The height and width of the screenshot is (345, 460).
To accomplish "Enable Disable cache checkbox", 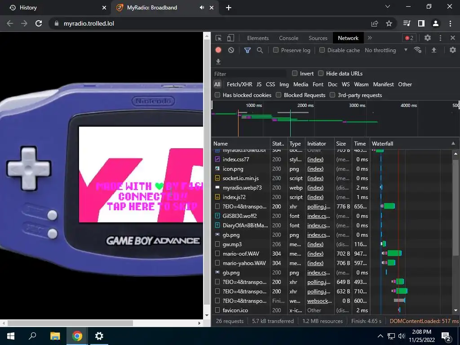I will 322,50.
